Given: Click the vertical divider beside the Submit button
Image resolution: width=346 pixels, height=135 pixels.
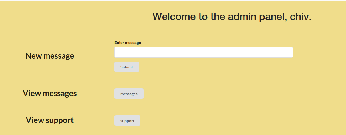Looking at the screenshot, I should coord(110,56).
